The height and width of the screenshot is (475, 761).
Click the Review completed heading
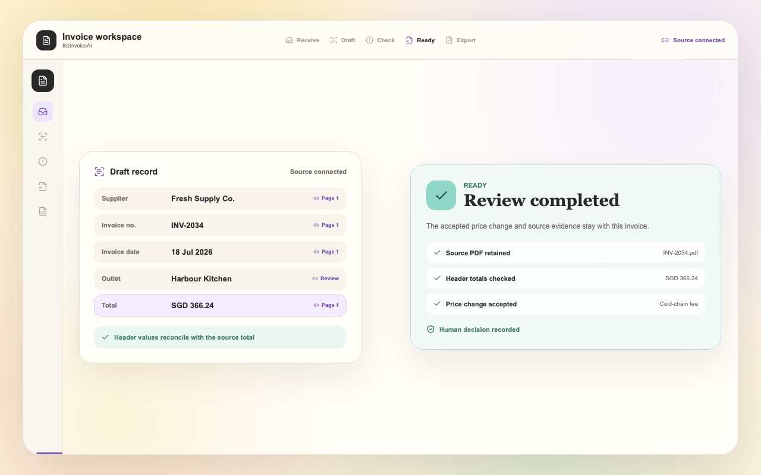[x=542, y=201]
